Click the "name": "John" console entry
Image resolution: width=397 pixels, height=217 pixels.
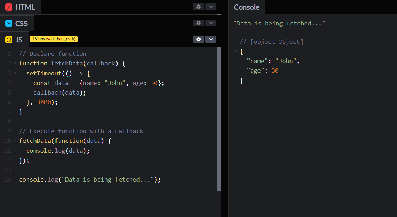pyautogui.click(x=273, y=61)
